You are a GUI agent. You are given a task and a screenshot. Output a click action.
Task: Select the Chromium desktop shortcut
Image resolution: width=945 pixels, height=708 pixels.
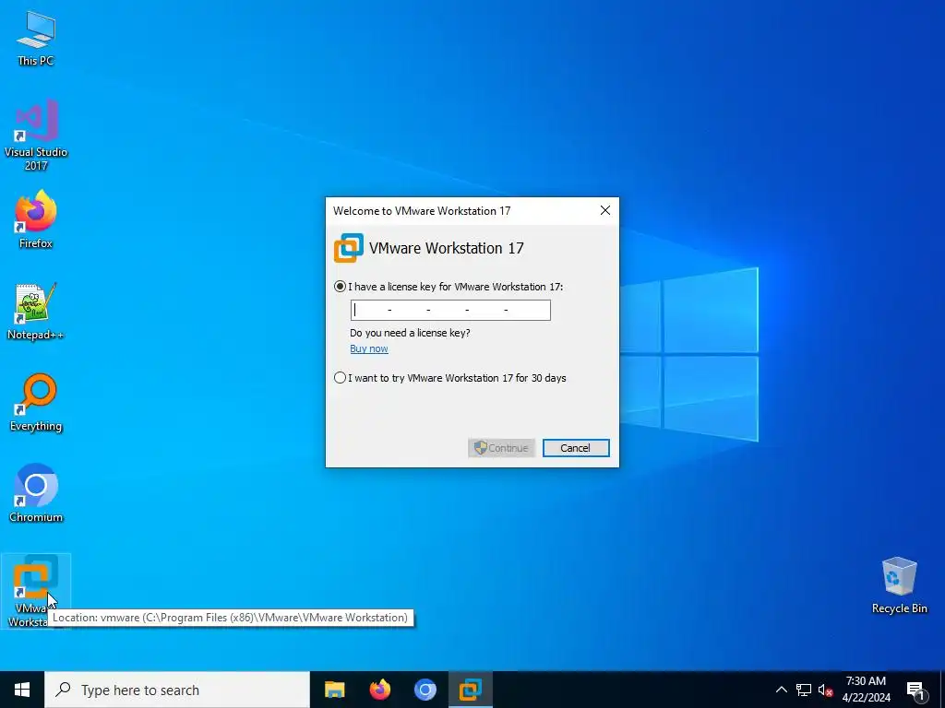click(36, 493)
